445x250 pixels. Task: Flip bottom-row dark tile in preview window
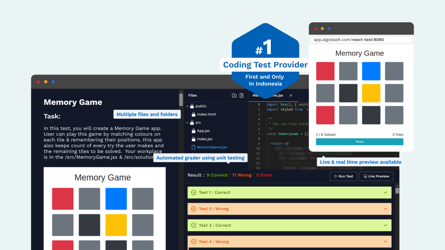pyautogui.click(x=371, y=115)
